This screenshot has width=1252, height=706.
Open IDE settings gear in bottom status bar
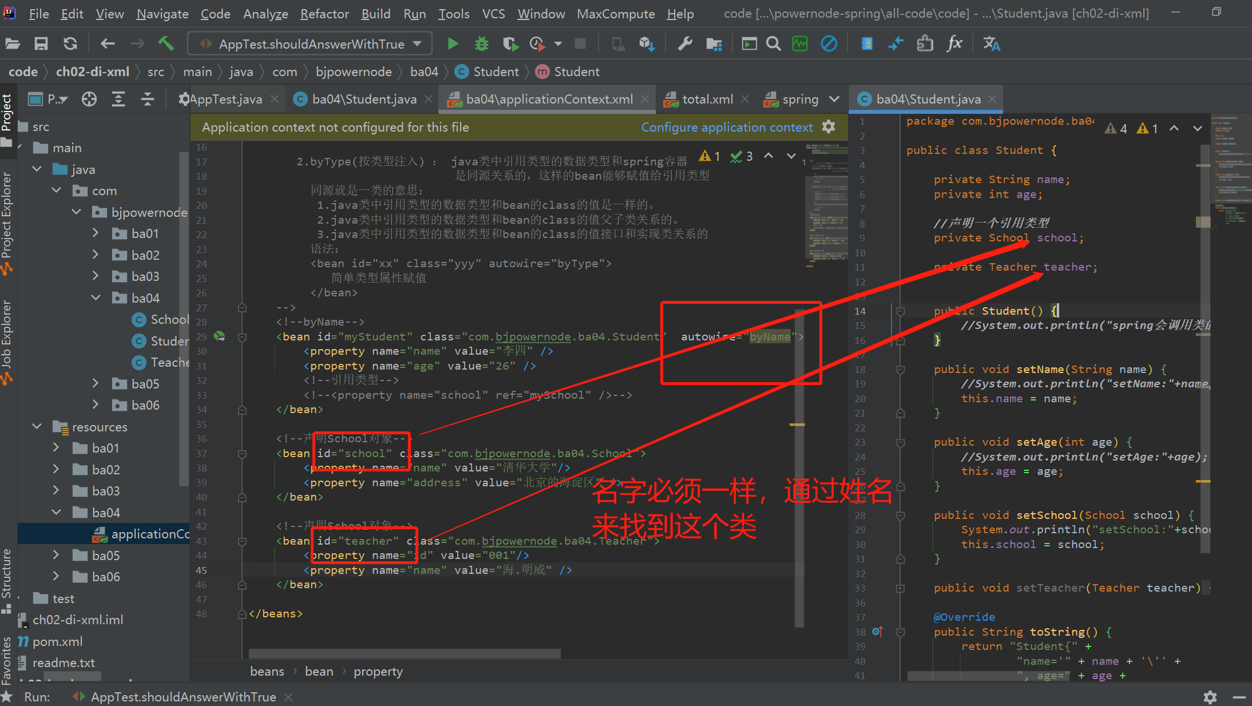tap(1210, 697)
